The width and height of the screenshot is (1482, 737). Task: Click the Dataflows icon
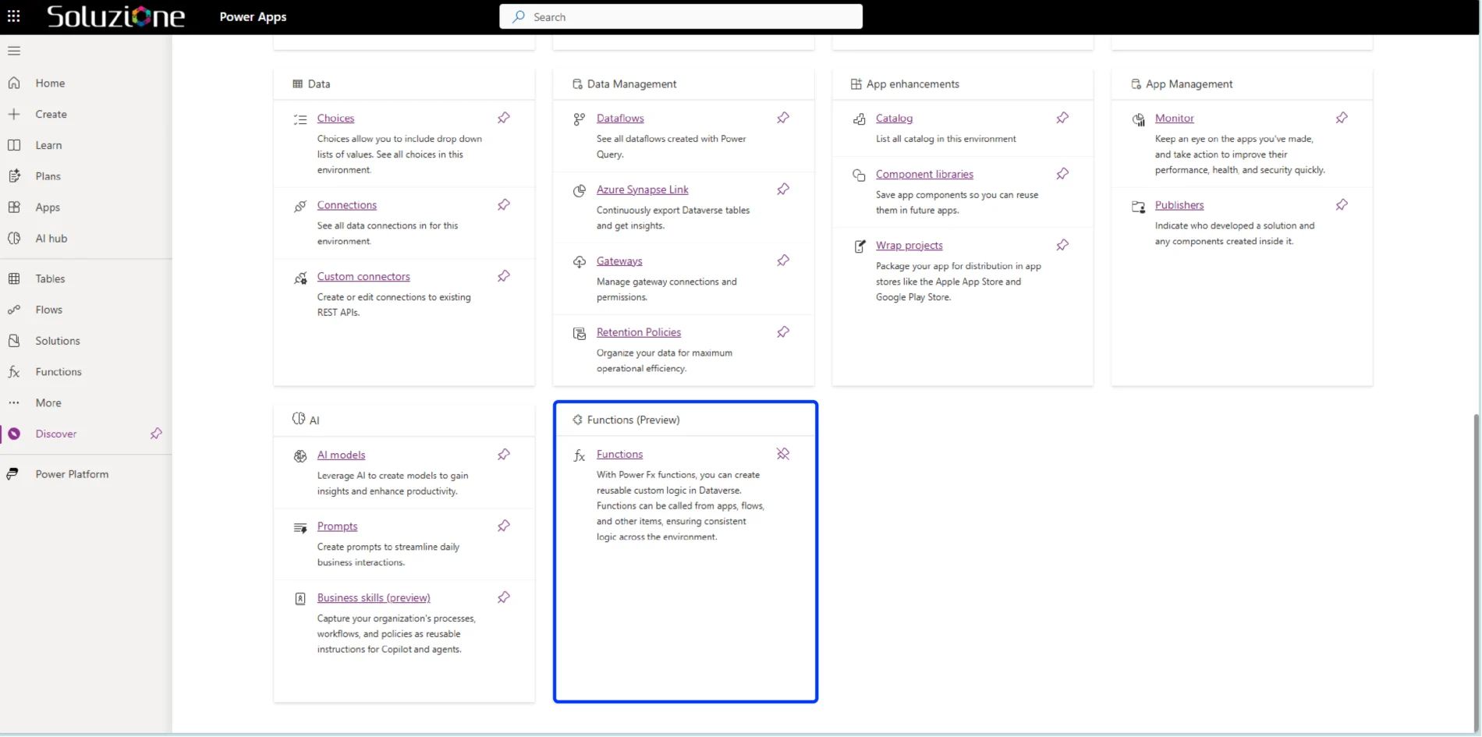580,119
